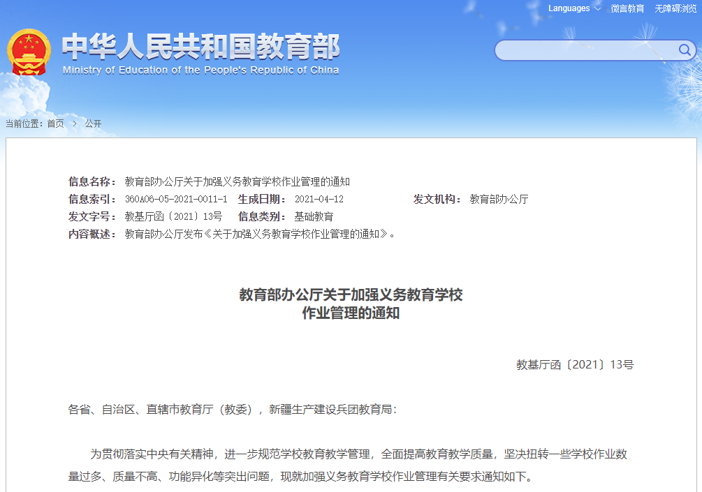Click inside the search input field
Viewport: 702px width, 492px height.
coord(587,50)
